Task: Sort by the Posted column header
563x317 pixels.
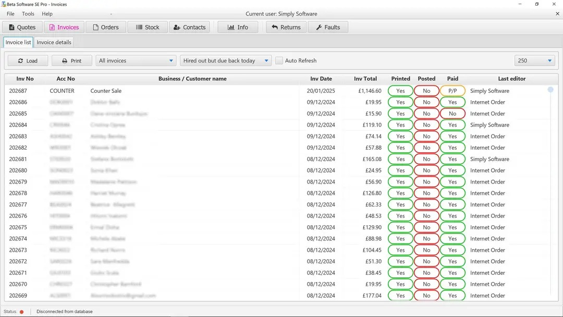Action: tap(426, 79)
